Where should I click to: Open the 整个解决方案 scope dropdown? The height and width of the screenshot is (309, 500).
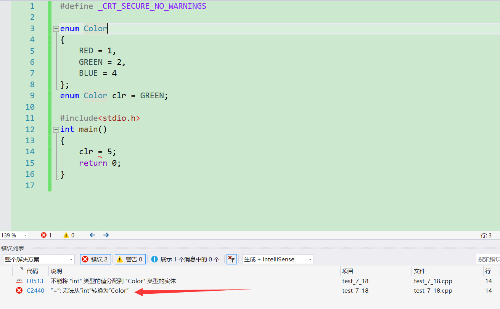[39, 259]
